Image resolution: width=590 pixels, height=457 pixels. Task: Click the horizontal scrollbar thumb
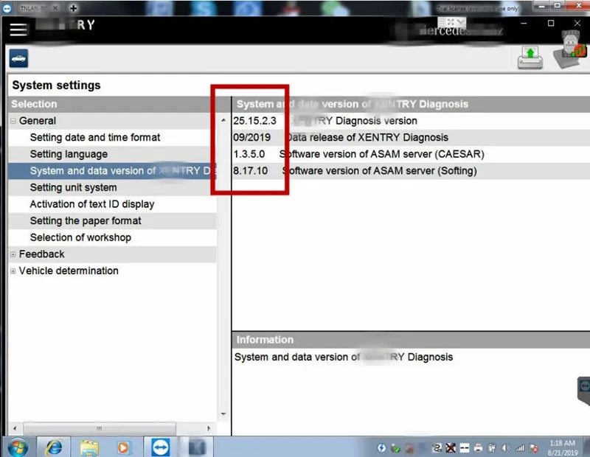click(100, 428)
